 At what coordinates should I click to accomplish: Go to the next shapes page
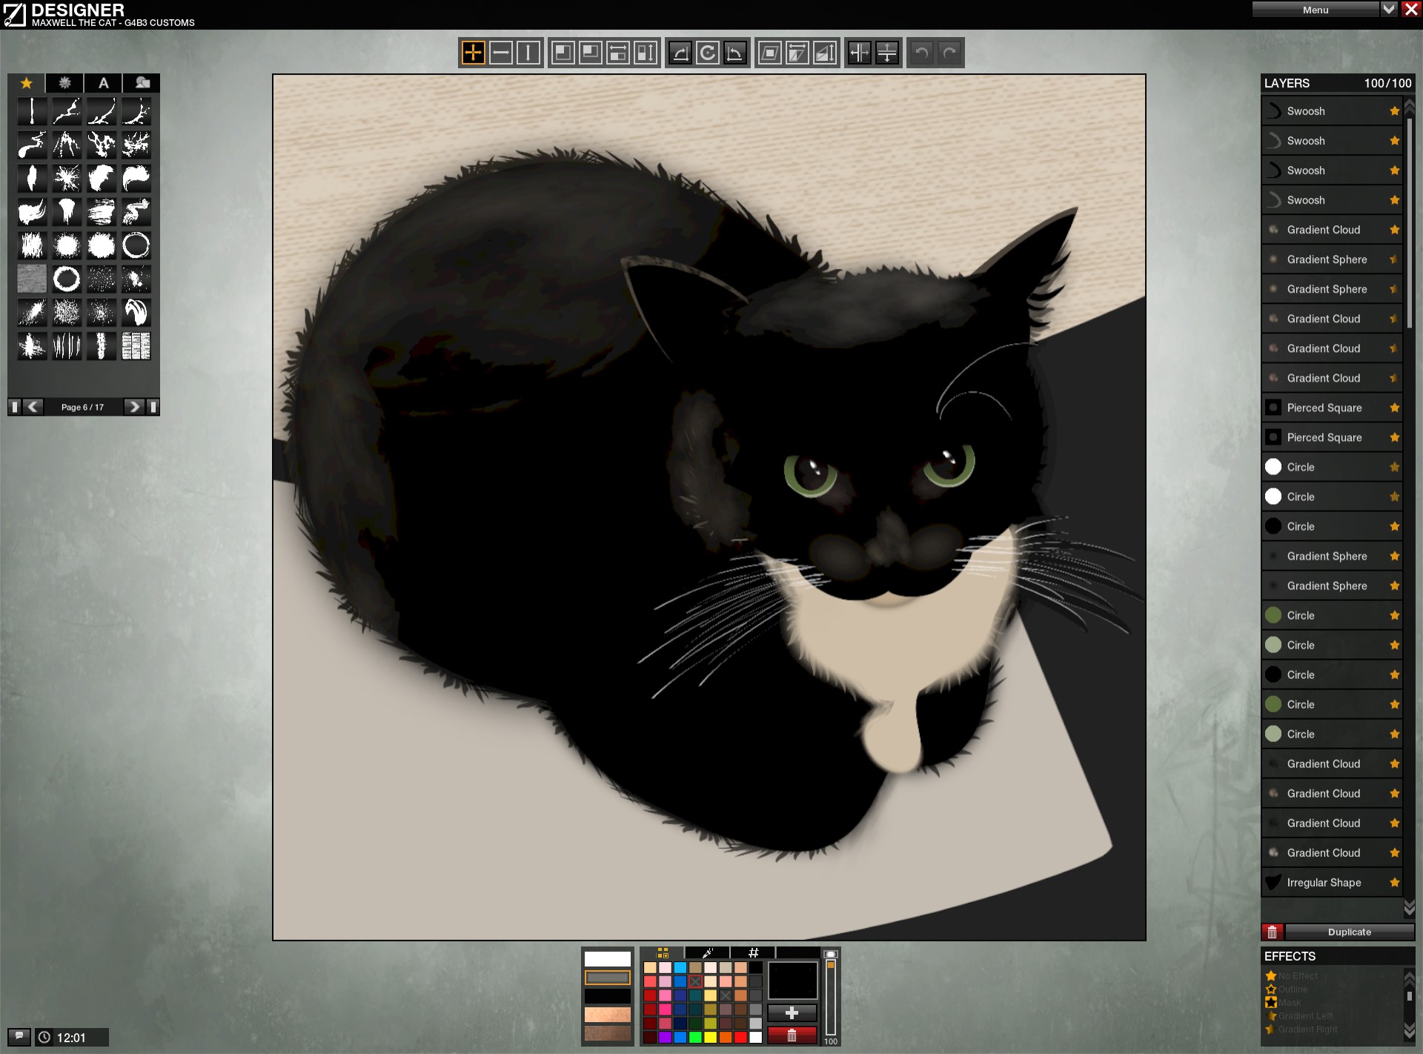point(133,407)
